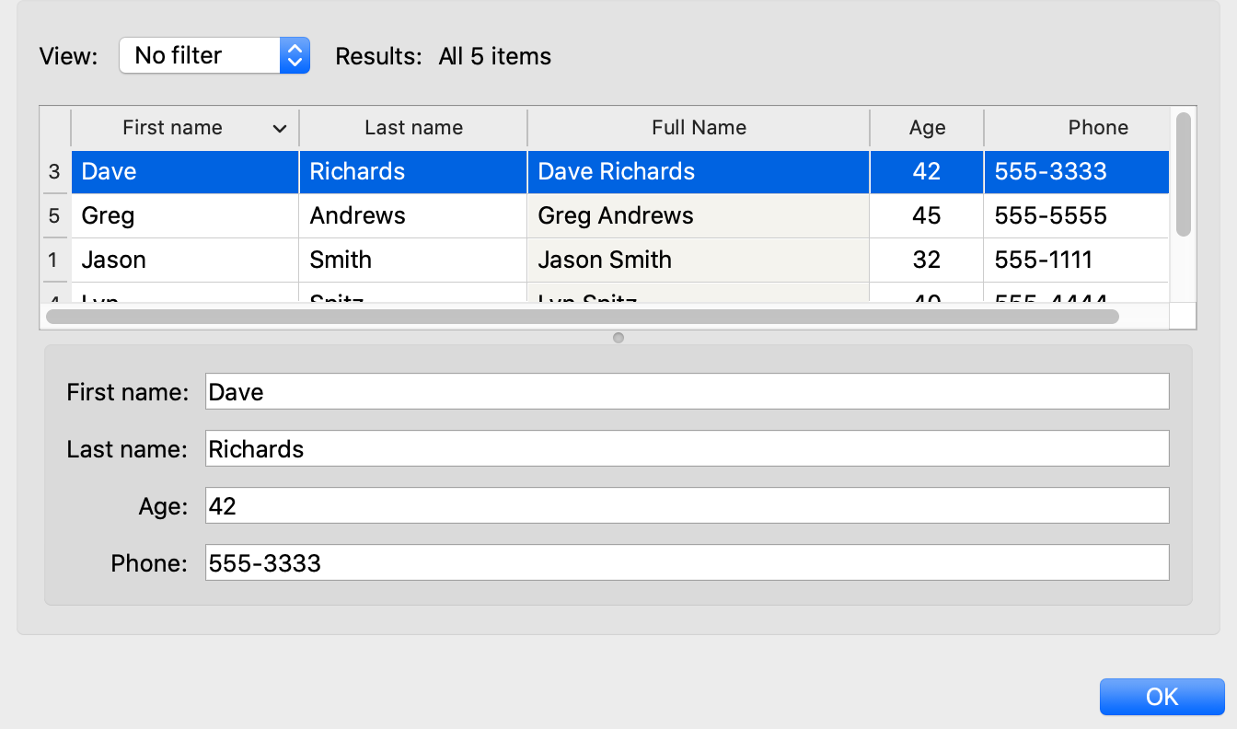This screenshot has width=1237, height=729.
Task: Click the Full Name column header
Action: pos(699,128)
